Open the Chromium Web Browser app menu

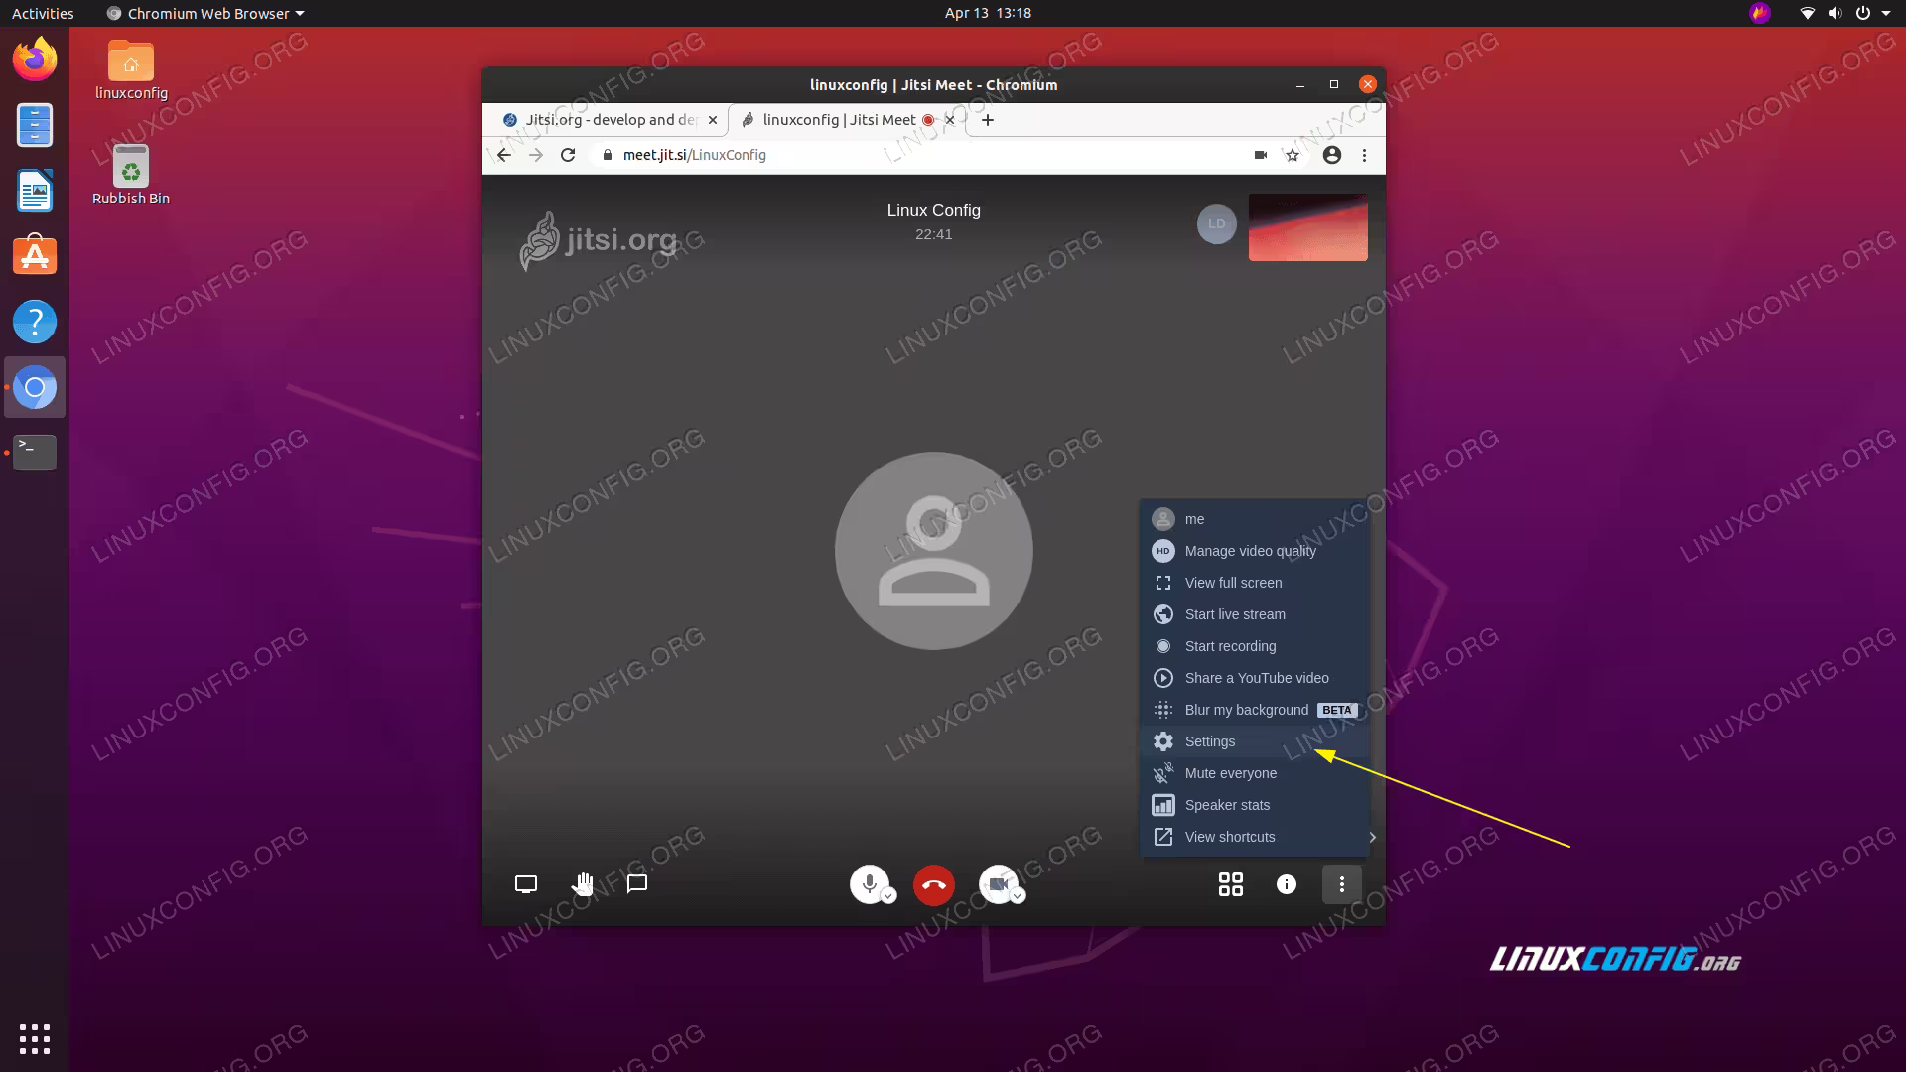point(206,13)
